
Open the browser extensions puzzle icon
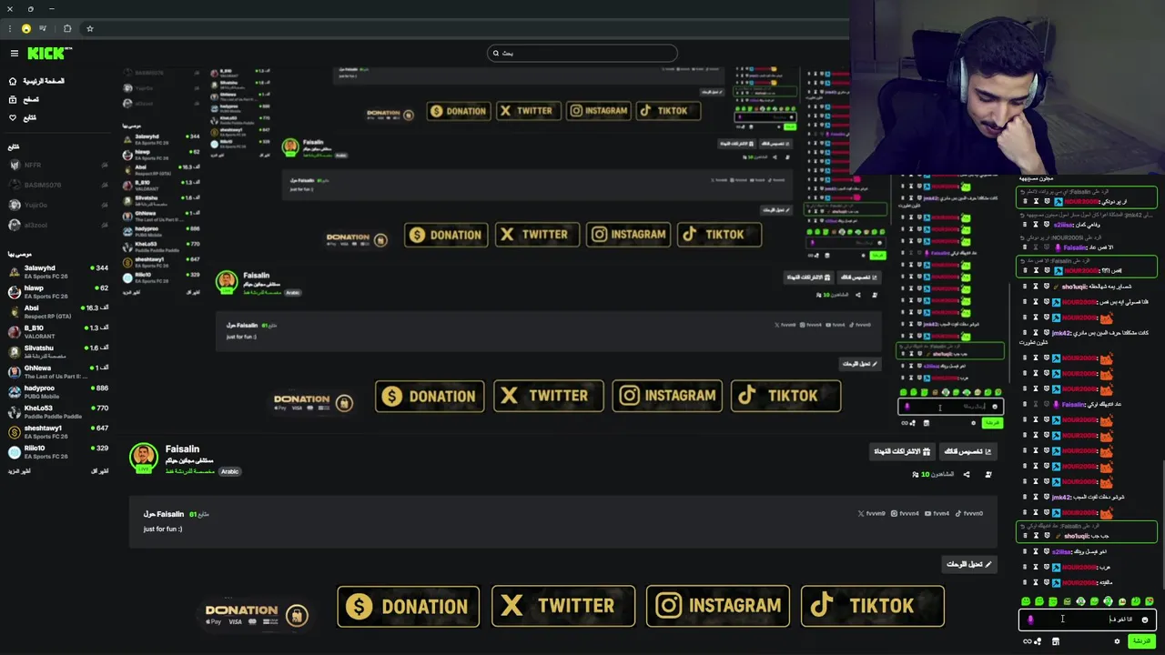point(67,28)
